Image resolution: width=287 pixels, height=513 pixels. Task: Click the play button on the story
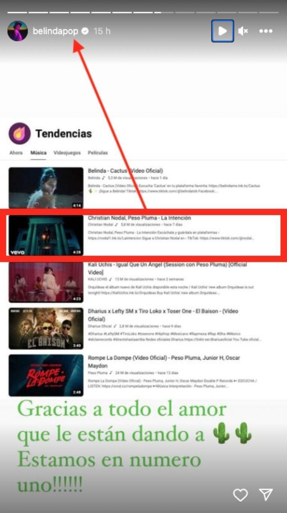pos(223,31)
